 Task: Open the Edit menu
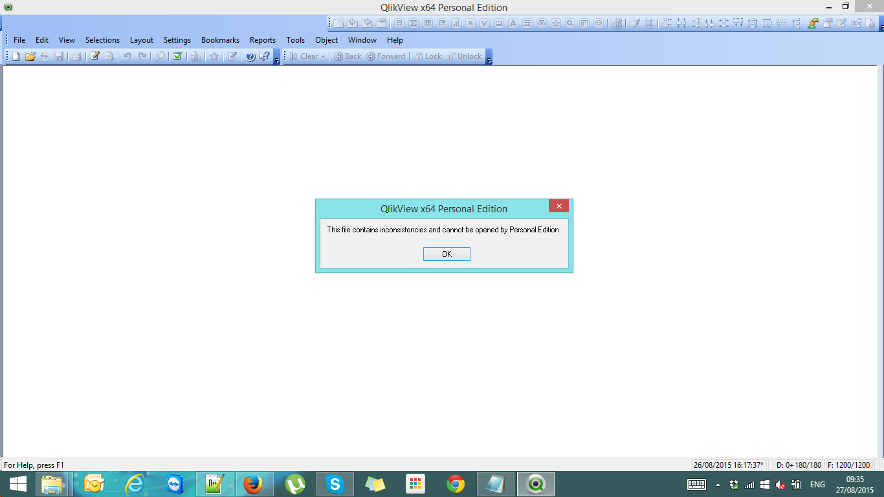tap(42, 40)
